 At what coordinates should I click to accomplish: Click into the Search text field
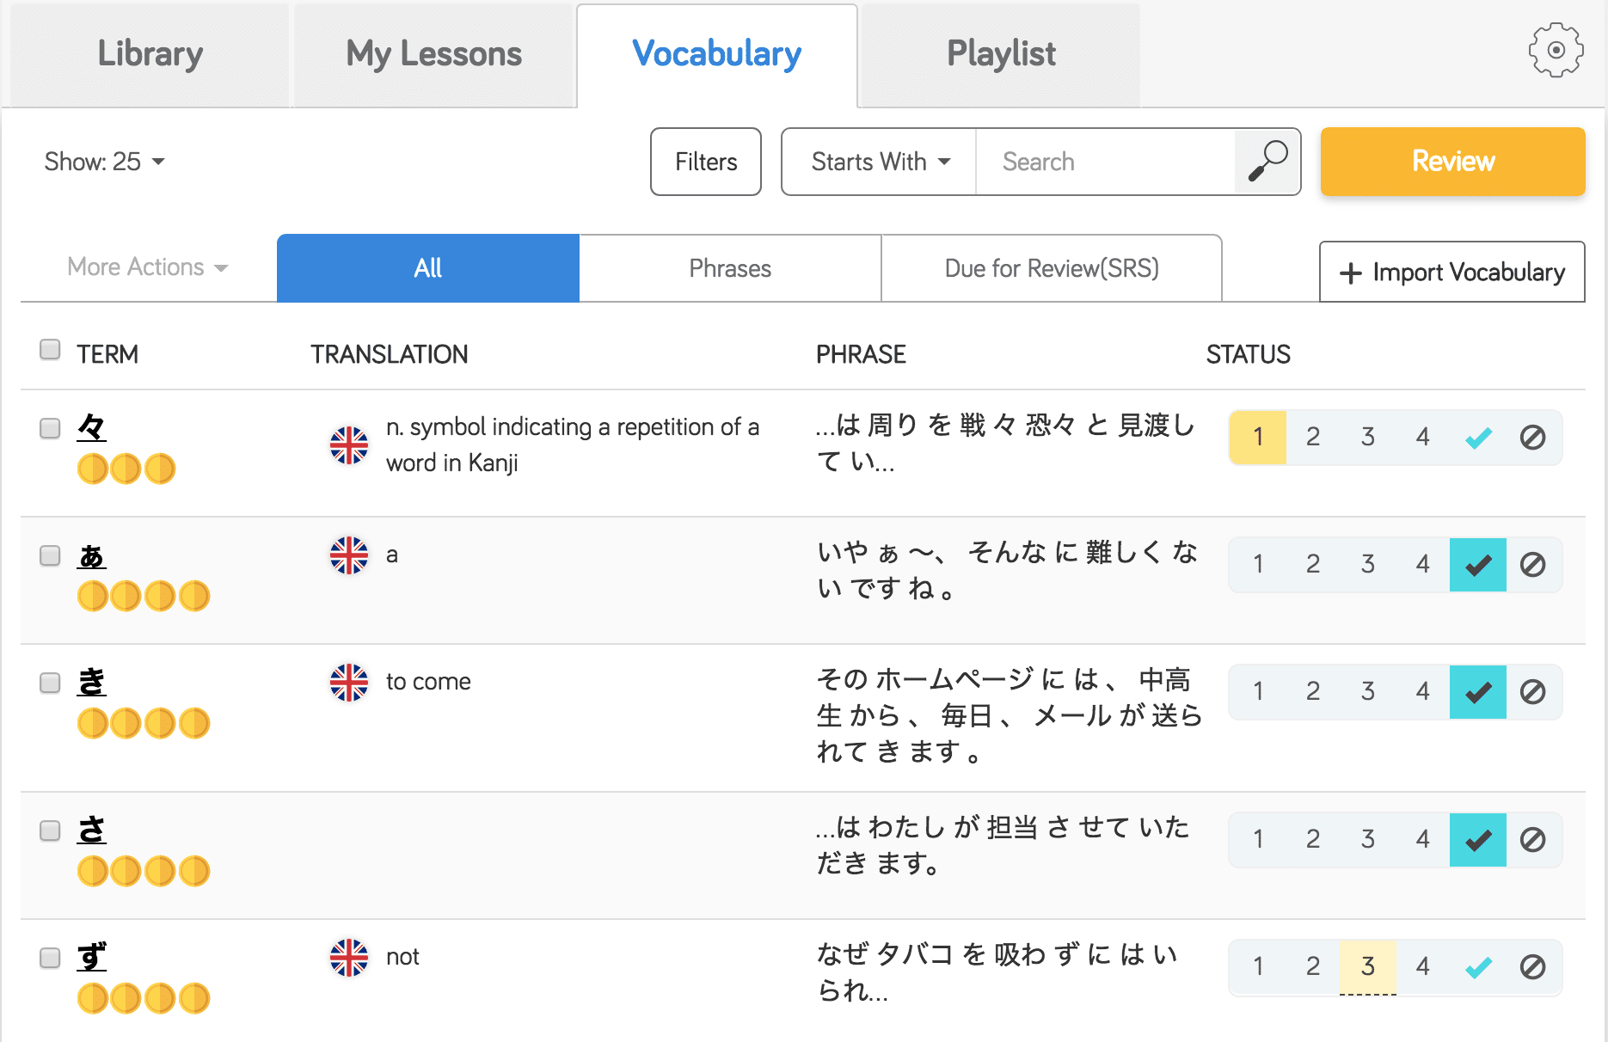(x=1104, y=162)
